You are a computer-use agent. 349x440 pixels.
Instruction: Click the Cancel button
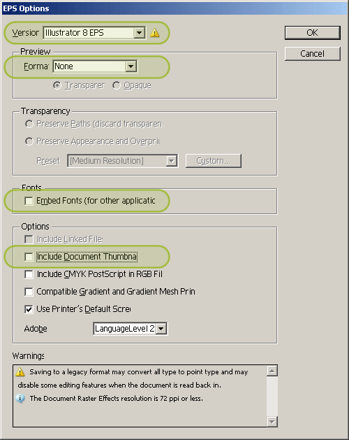pos(313,54)
